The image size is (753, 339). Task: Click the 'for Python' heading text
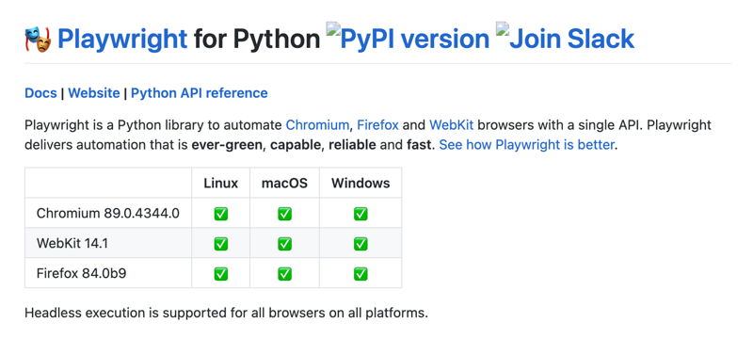[257, 39]
